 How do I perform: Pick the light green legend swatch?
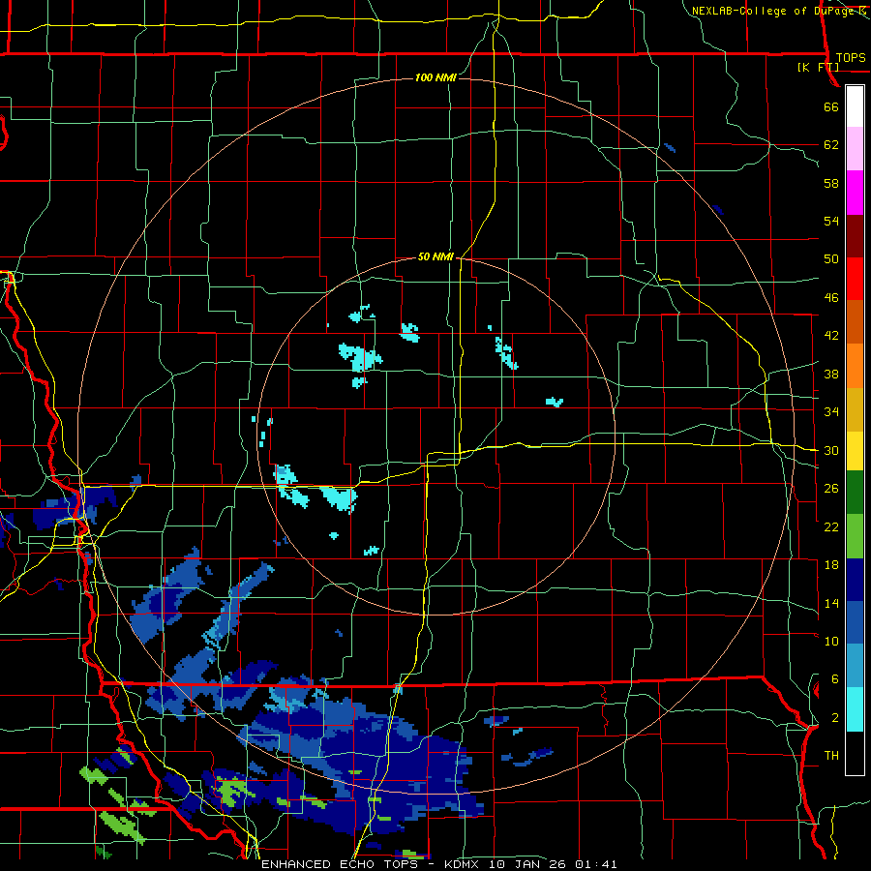pos(855,536)
